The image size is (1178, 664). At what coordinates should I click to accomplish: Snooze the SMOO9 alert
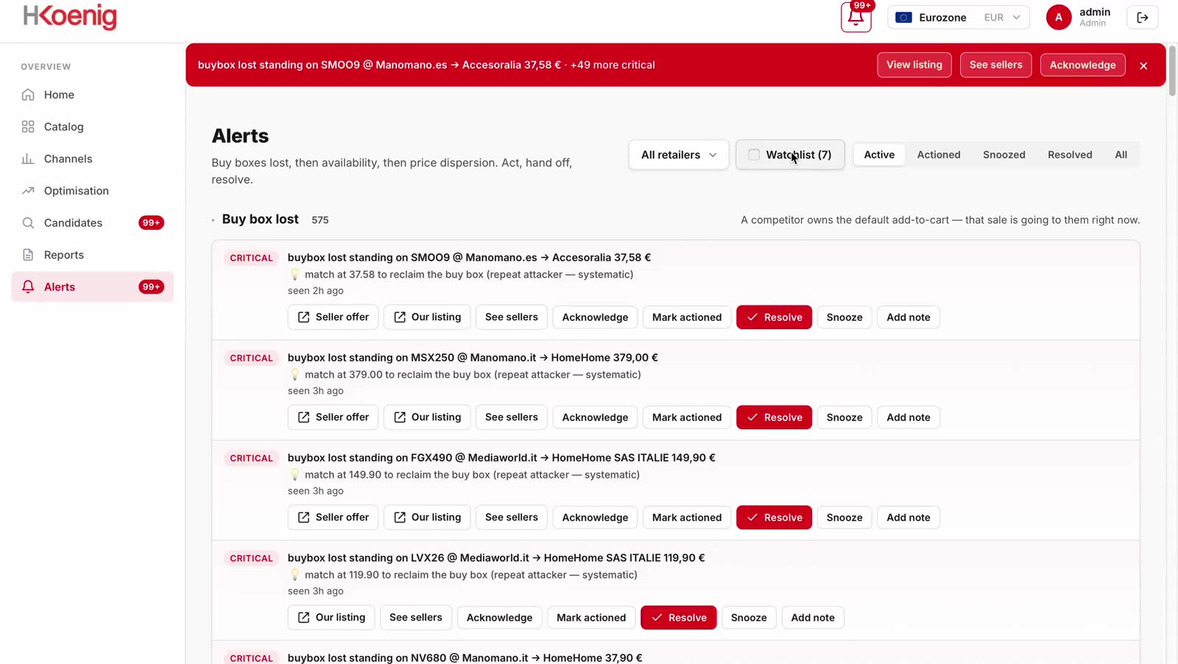844,317
